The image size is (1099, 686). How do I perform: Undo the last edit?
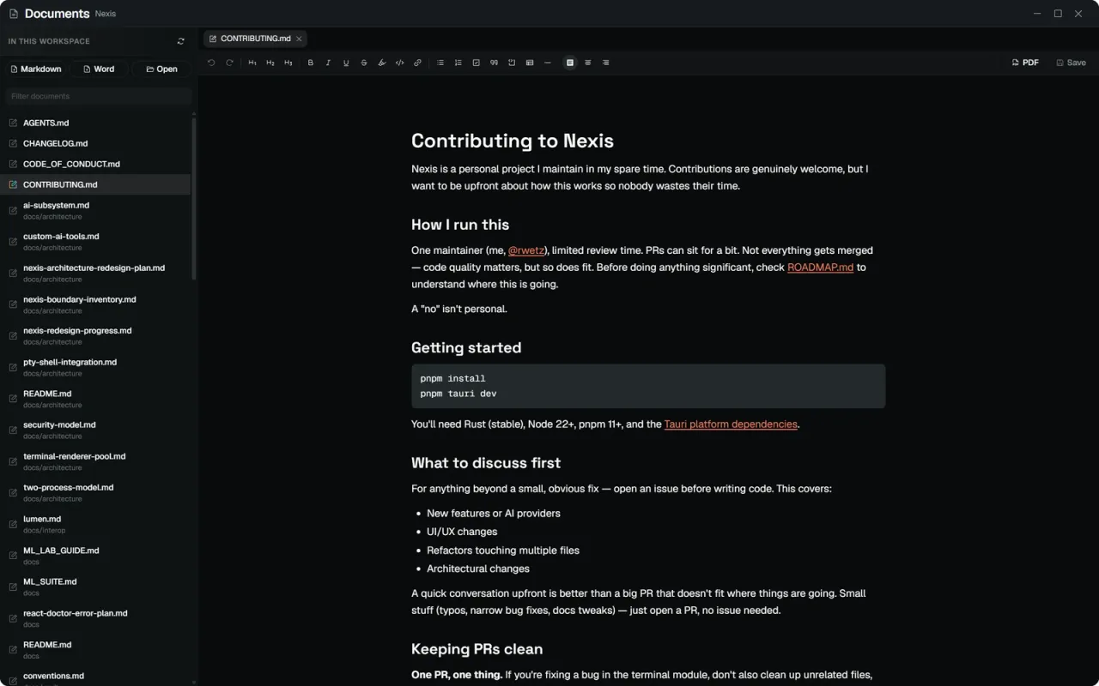[x=211, y=63]
